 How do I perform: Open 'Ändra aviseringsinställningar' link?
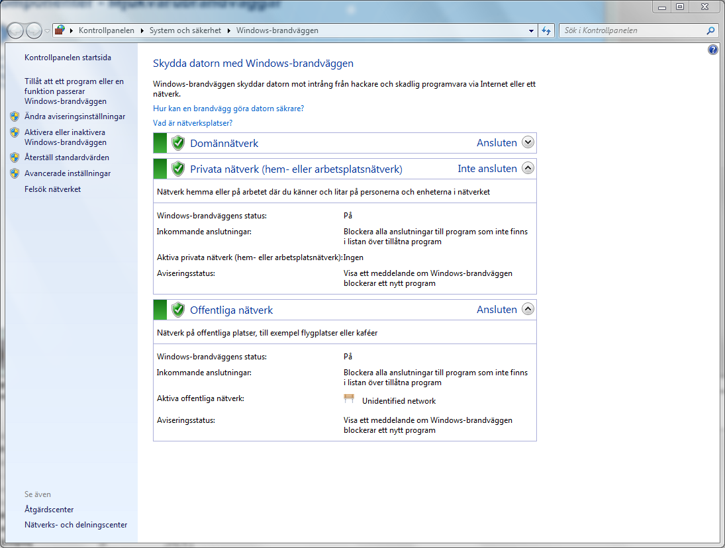[x=75, y=116]
